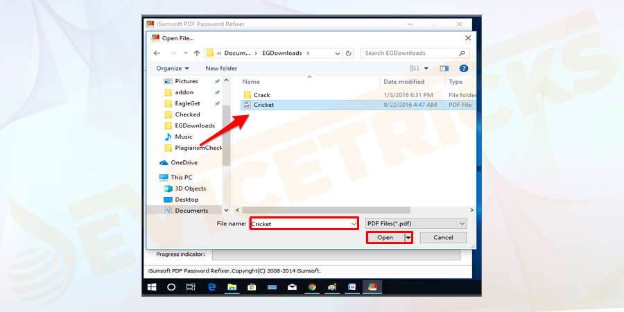The width and height of the screenshot is (624, 312).
Task: Change the file view layout icon
Action: click(x=415, y=69)
